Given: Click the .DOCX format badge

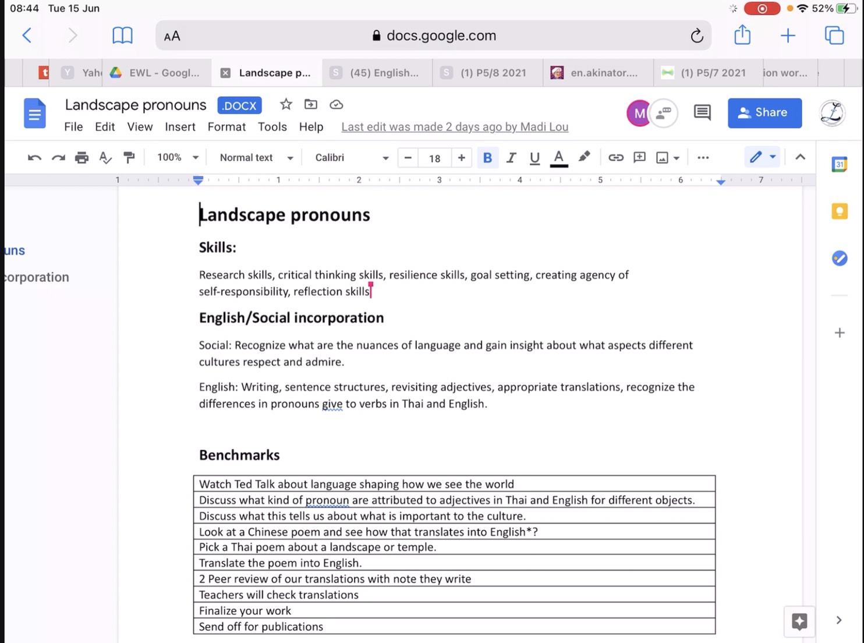Looking at the screenshot, I should tap(239, 105).
